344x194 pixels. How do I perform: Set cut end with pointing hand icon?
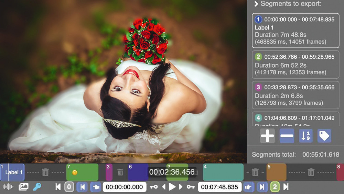tap(248, 187)
